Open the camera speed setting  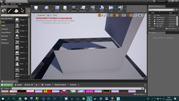point(141,15)
